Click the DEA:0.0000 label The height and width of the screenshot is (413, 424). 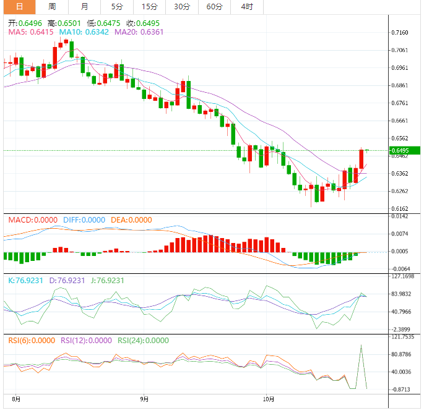131,220
